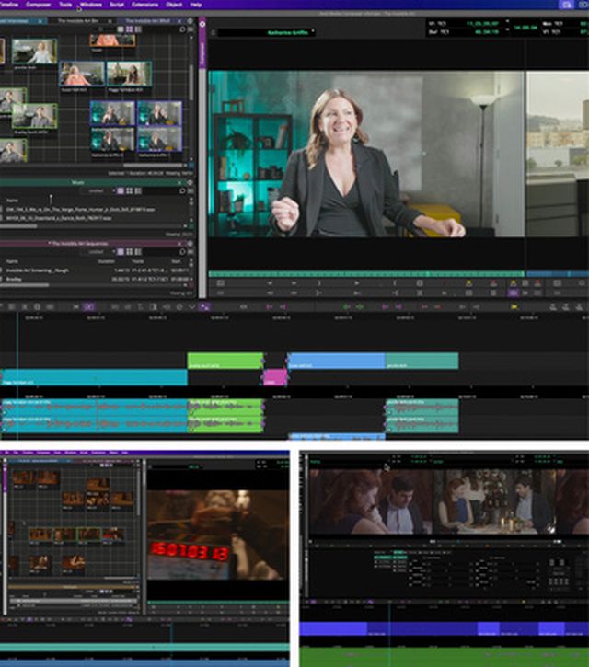Select green clip on upper video track
This screenshot has height=667, width=589.
click(225, 361)
